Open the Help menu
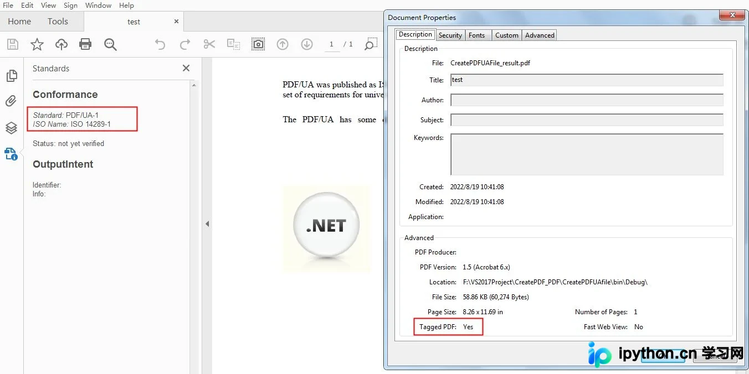Image resolution: width=749 pixels, height=374 pixels. [x=126, y=5]
